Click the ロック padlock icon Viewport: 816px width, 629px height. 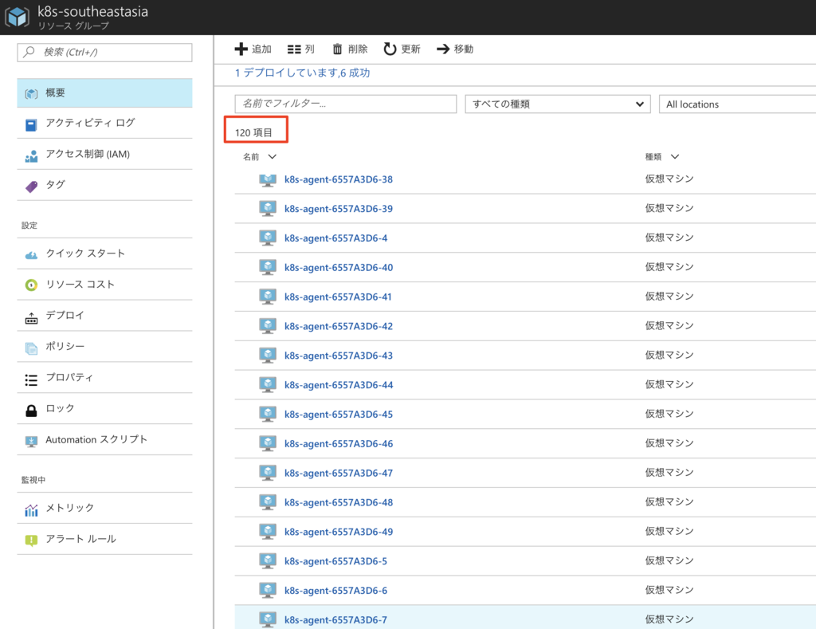pyautogui.click(x=31, y=411)
